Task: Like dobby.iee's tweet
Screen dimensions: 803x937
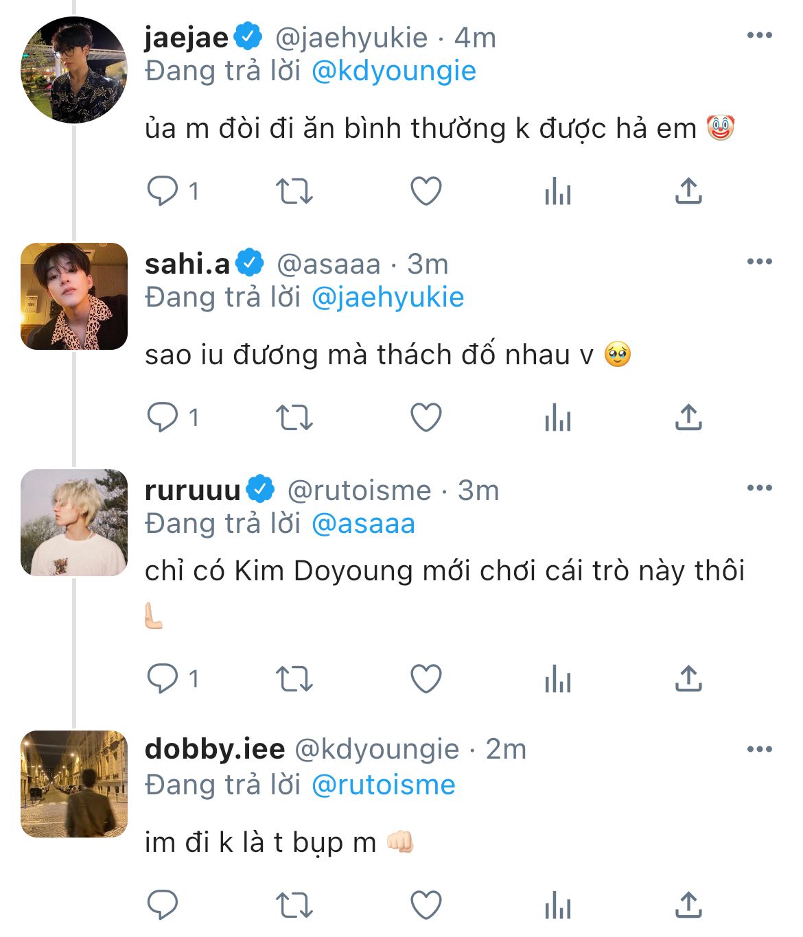Action: 426,905
